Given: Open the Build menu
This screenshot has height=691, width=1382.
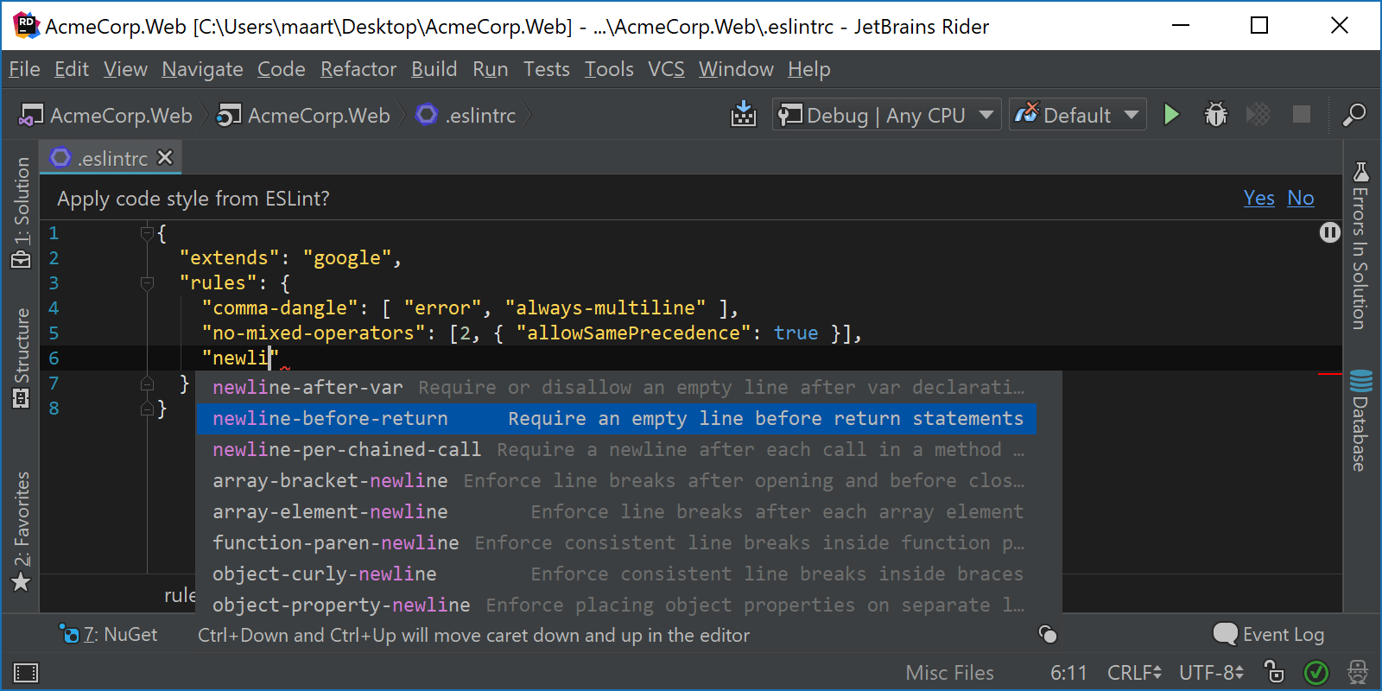Looking at the screenshot, I should 434,69.
